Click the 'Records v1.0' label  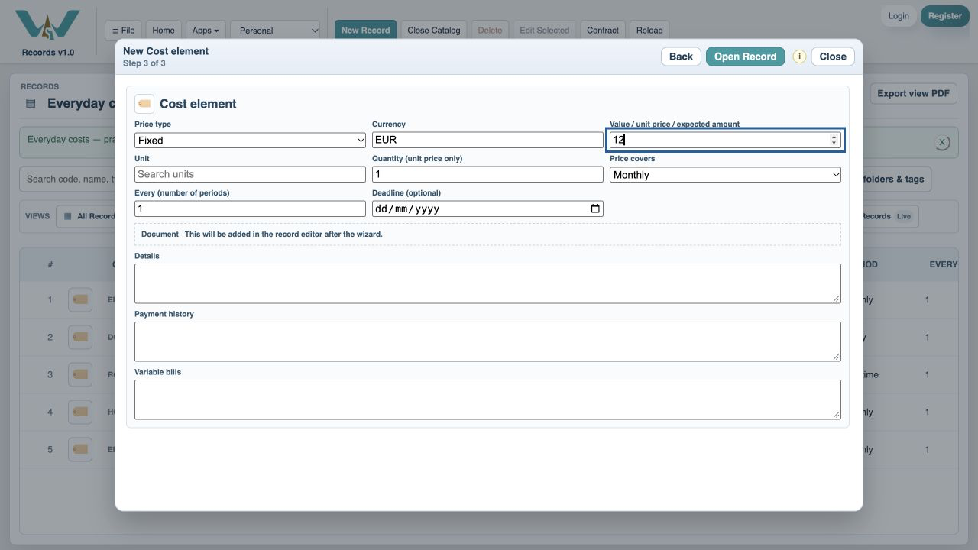(x=48, y=53)
